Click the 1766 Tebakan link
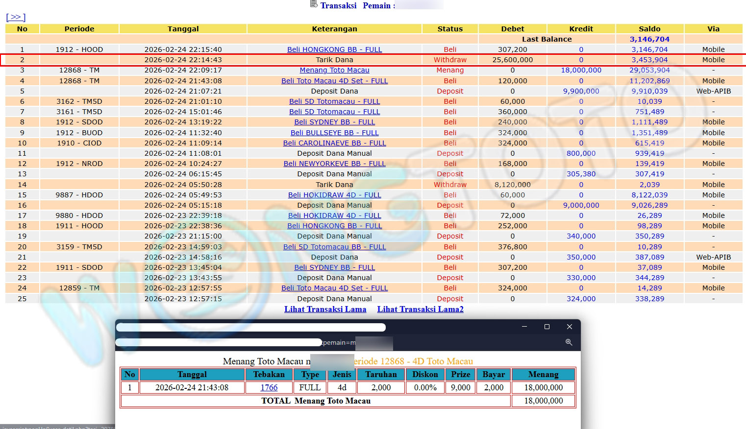The width and height of the screenshot is (746, 429). click(269, 387)
